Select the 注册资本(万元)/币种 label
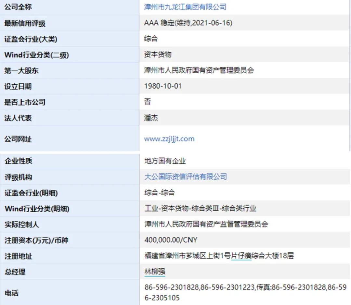This screenshot has height=305, width=351. point(36,240)
